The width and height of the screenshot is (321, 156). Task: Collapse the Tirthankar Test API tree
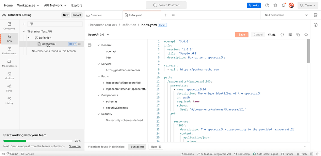point(24,32)
